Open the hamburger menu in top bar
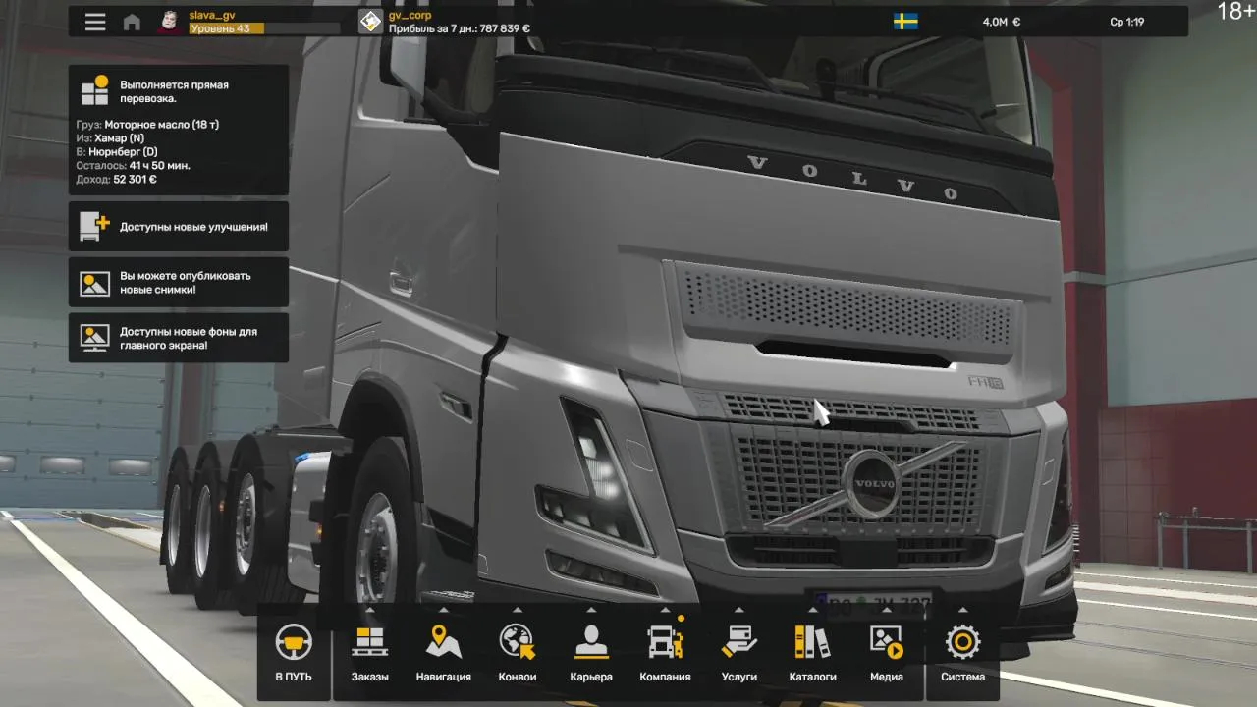The height and width of the screenshot is (707, 1257). tap(95, 22)
